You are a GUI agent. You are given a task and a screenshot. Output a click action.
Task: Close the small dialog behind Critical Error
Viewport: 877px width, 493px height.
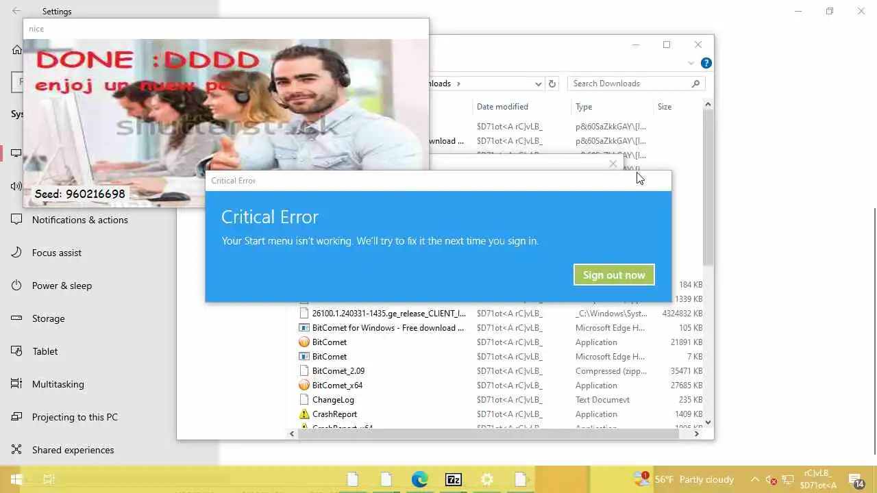tap(613, 164)
